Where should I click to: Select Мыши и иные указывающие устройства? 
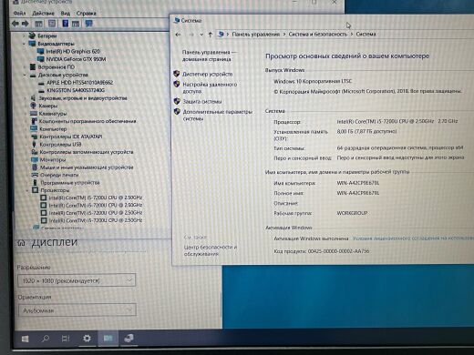87,167
